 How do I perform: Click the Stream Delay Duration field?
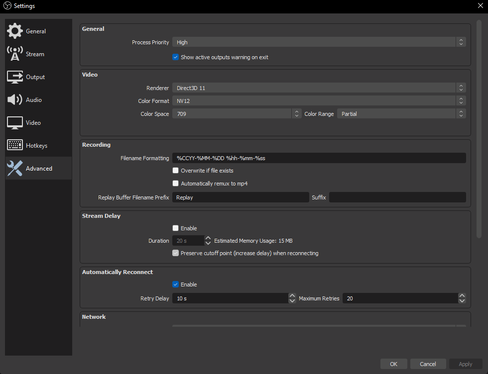point(188,241)
